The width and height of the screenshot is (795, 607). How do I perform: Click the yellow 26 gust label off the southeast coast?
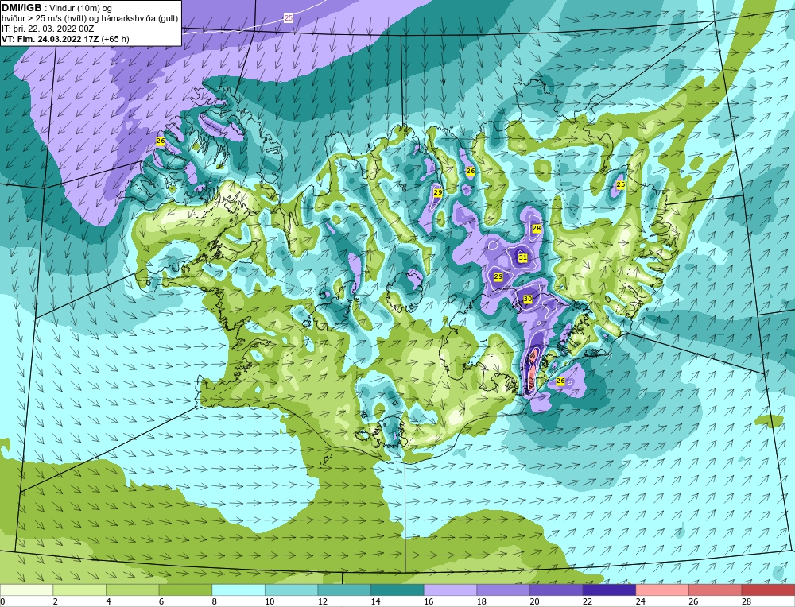click(x=560, y=381)
